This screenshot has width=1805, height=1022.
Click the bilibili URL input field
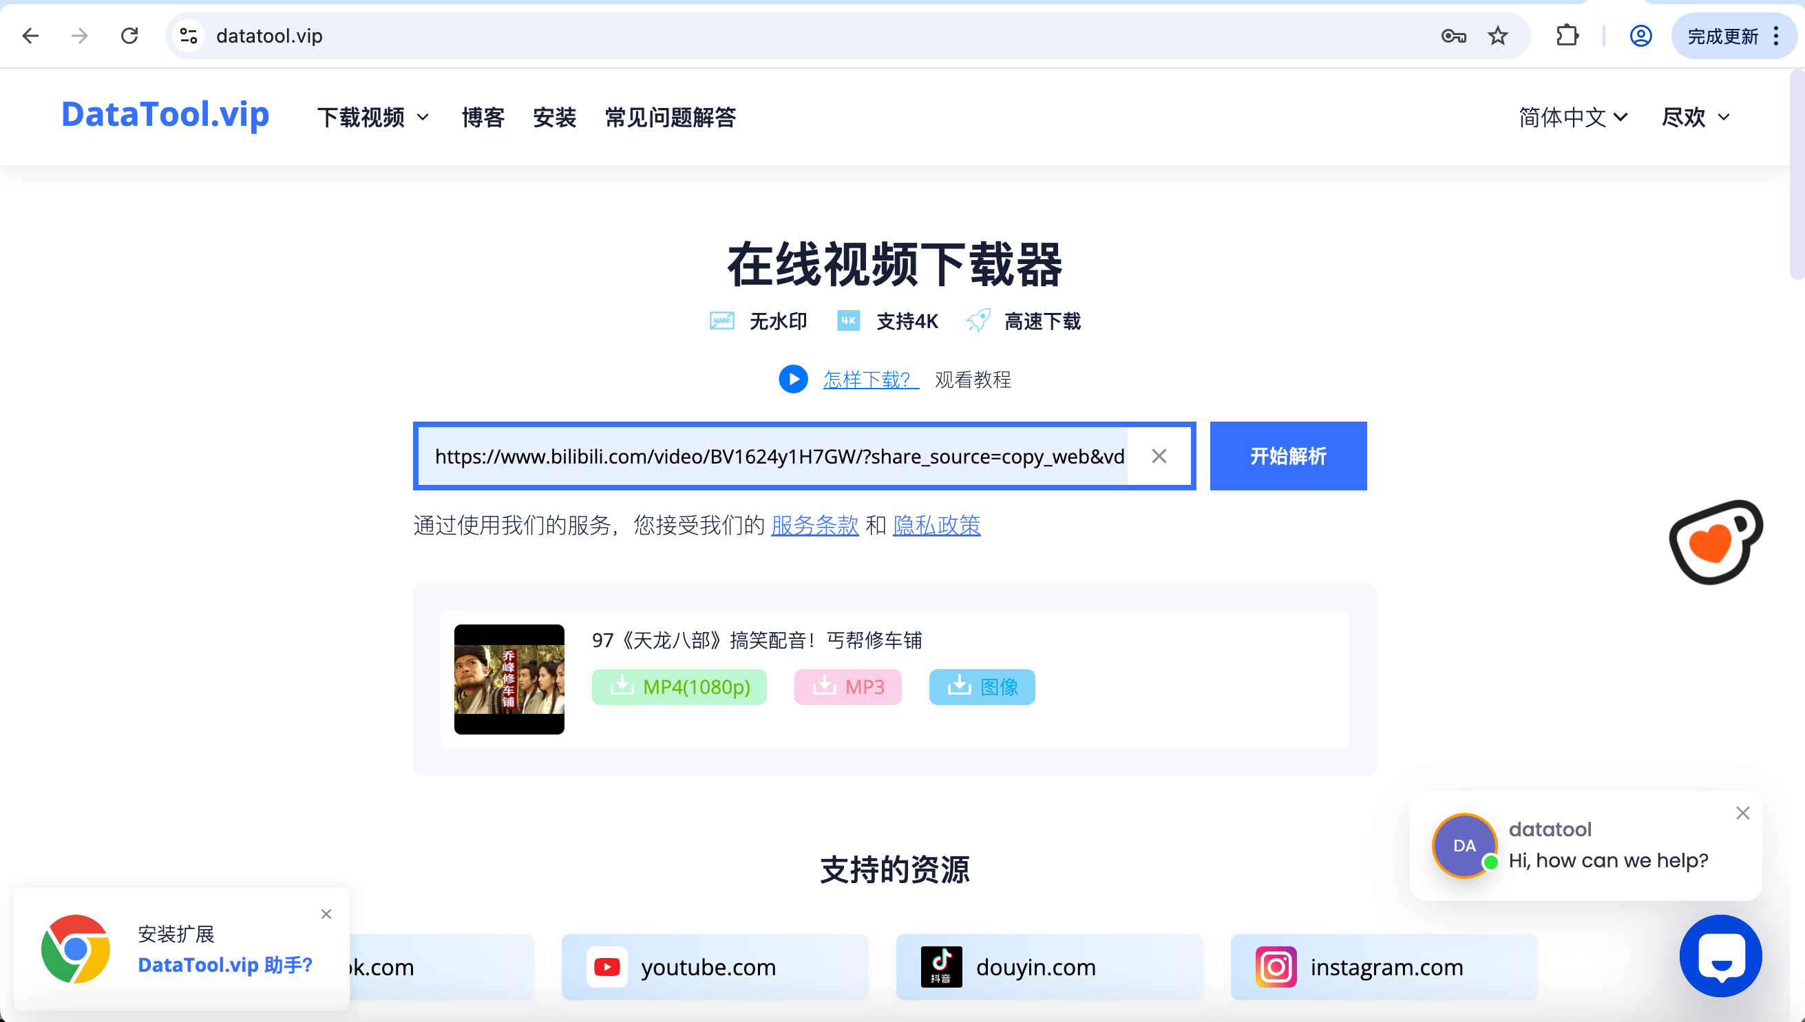pos(779,456)
